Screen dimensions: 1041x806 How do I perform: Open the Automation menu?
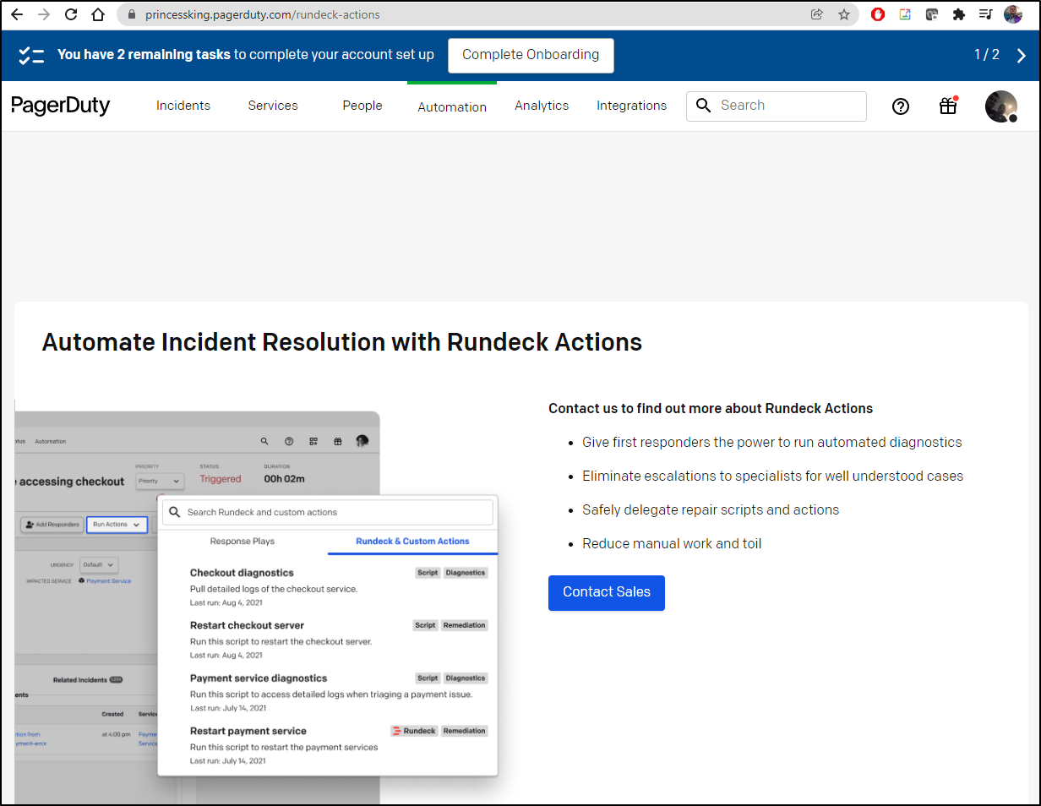452,107
